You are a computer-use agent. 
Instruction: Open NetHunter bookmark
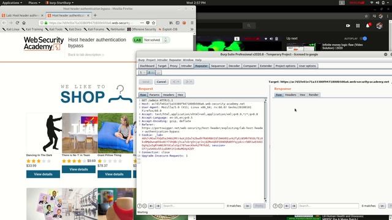[x=116, y=29]
